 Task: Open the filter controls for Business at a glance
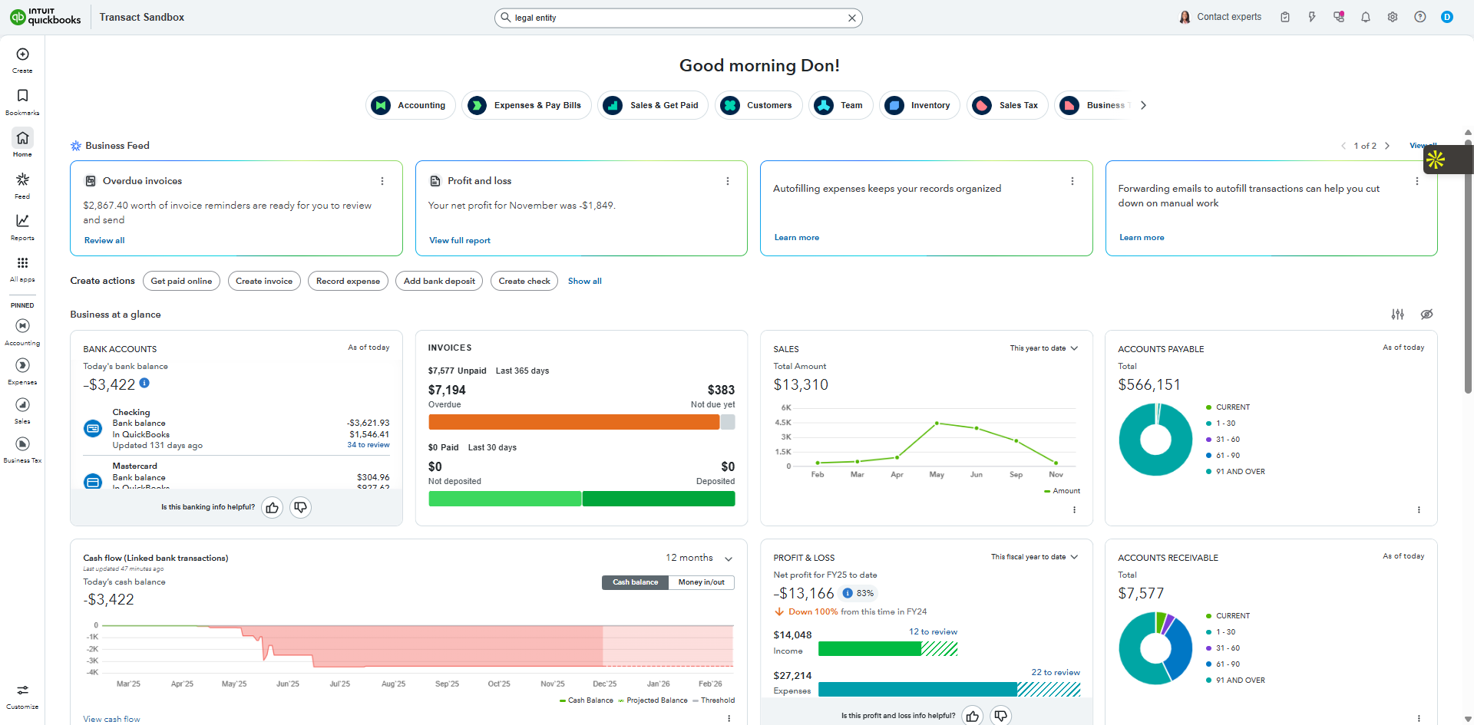click(1397, 315)
